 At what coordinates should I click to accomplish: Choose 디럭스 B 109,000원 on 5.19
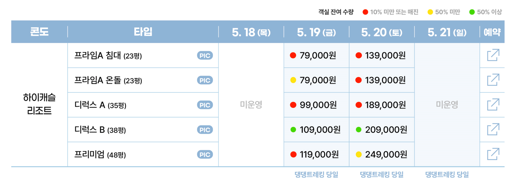pos(316,130)
